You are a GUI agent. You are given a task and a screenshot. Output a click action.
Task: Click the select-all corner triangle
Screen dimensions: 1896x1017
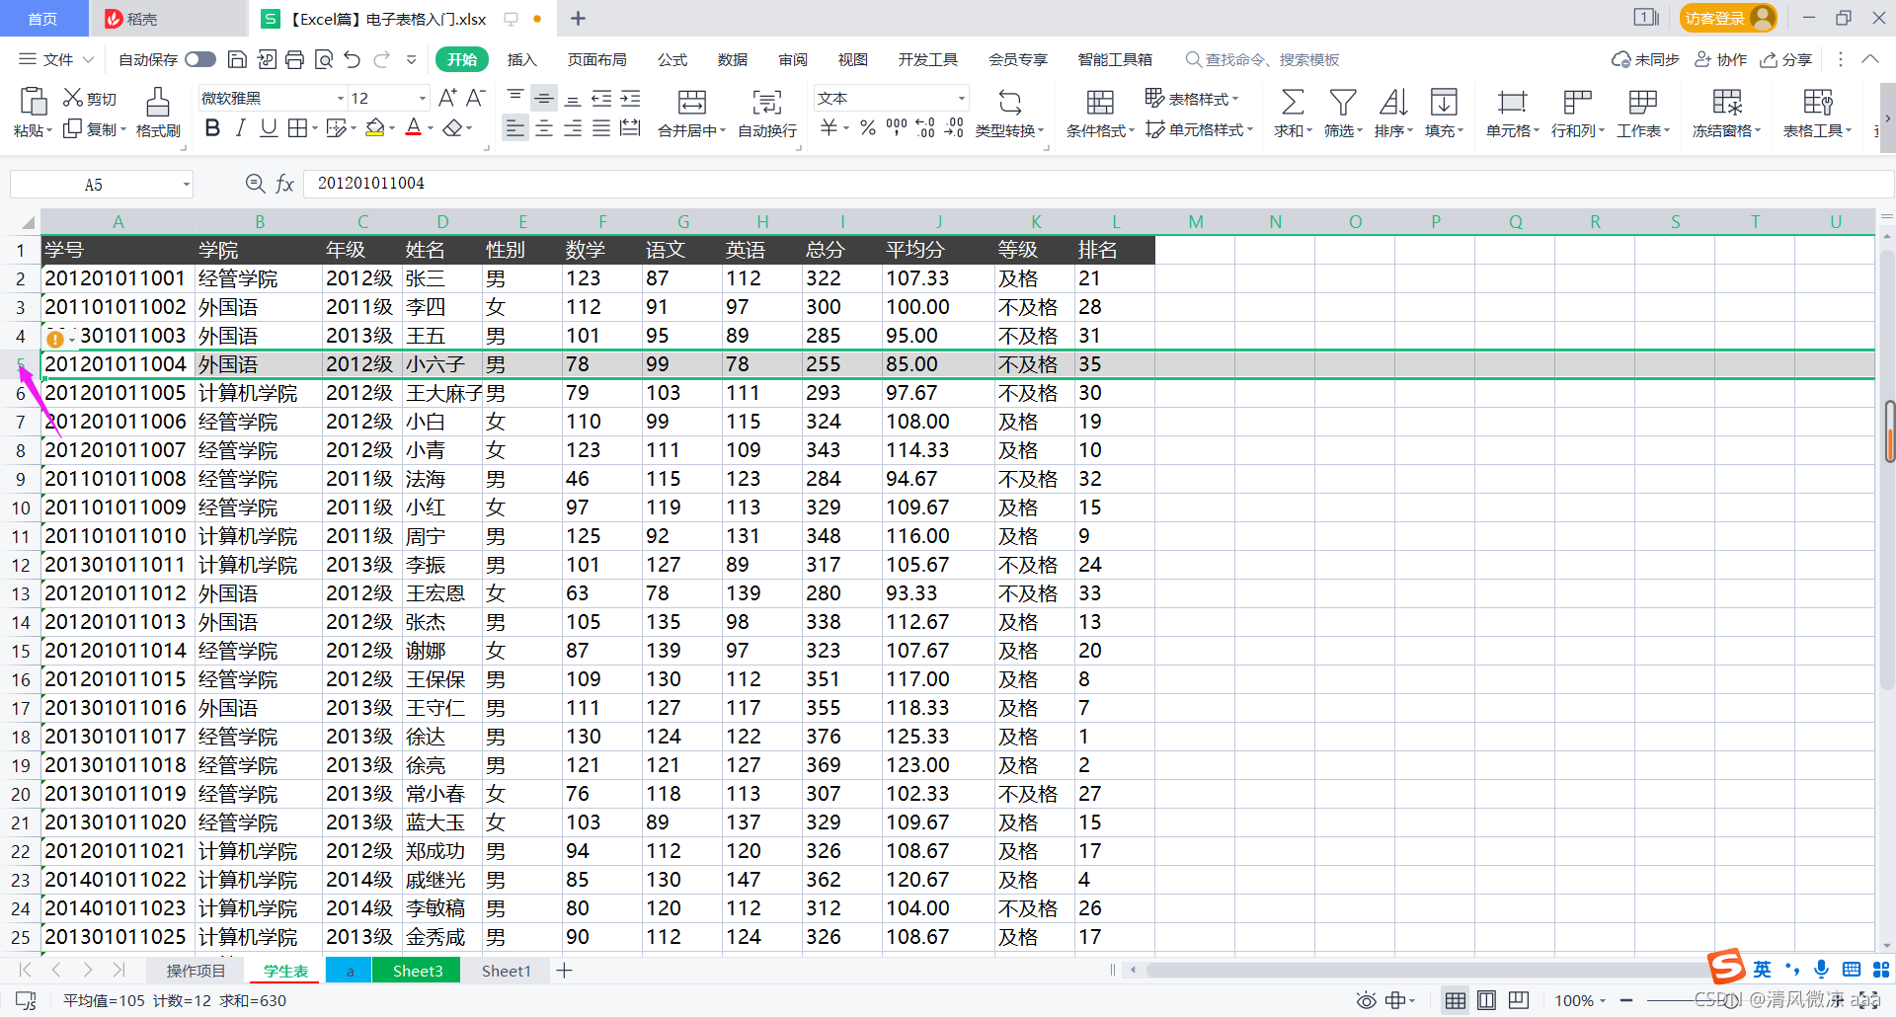(27, 222)
